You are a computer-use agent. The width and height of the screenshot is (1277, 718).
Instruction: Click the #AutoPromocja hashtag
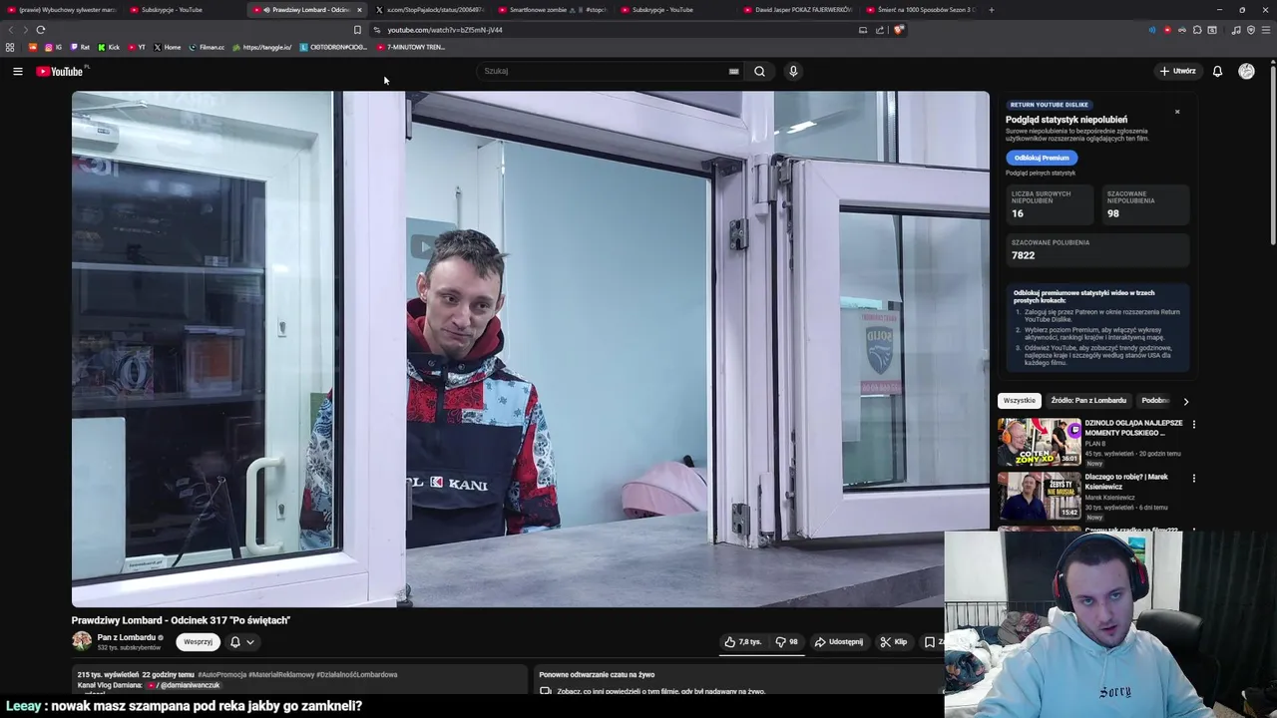[221, 675]
